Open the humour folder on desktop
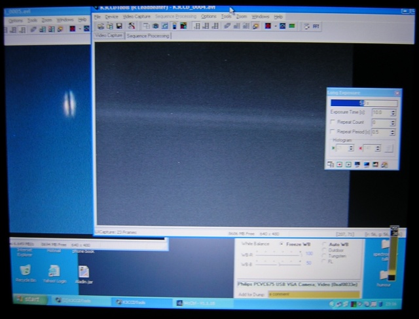 (x=384, y=278)
